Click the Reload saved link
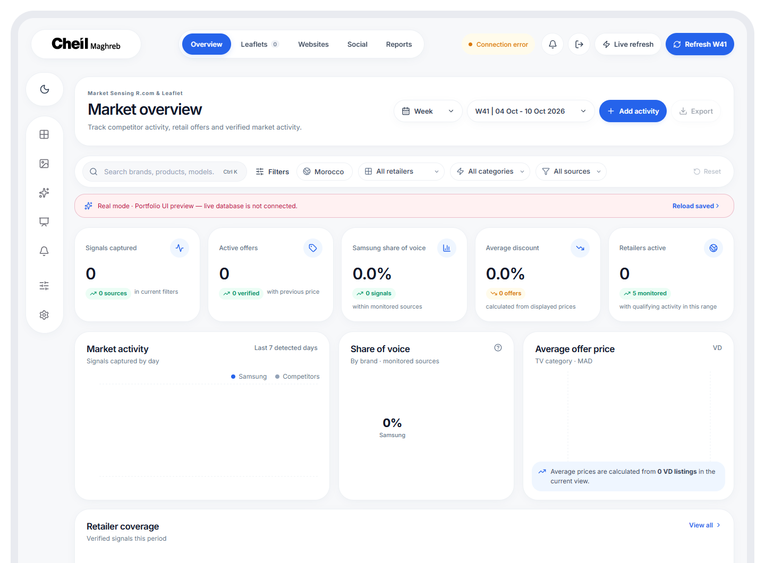Screen dimensions: 765x563 (x=695, y=206)
